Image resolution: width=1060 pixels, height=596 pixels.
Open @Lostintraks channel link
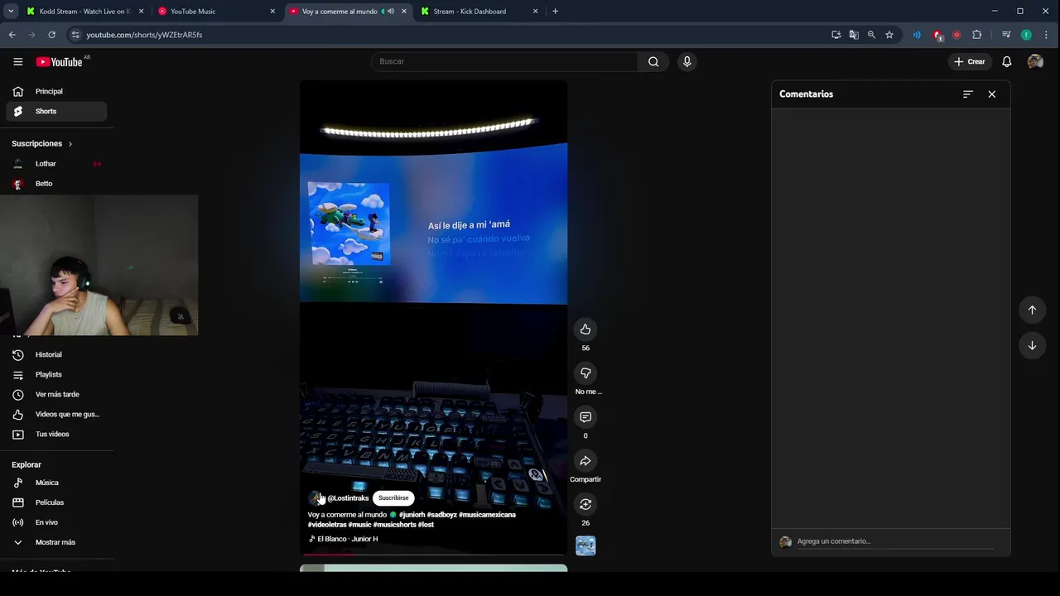coord(348,498)
